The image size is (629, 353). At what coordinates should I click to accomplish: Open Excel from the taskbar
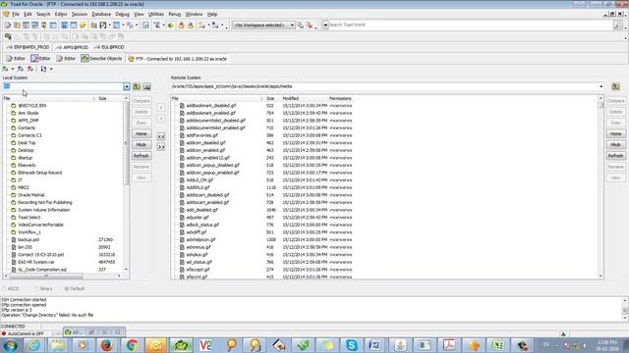tap(498, 345)
